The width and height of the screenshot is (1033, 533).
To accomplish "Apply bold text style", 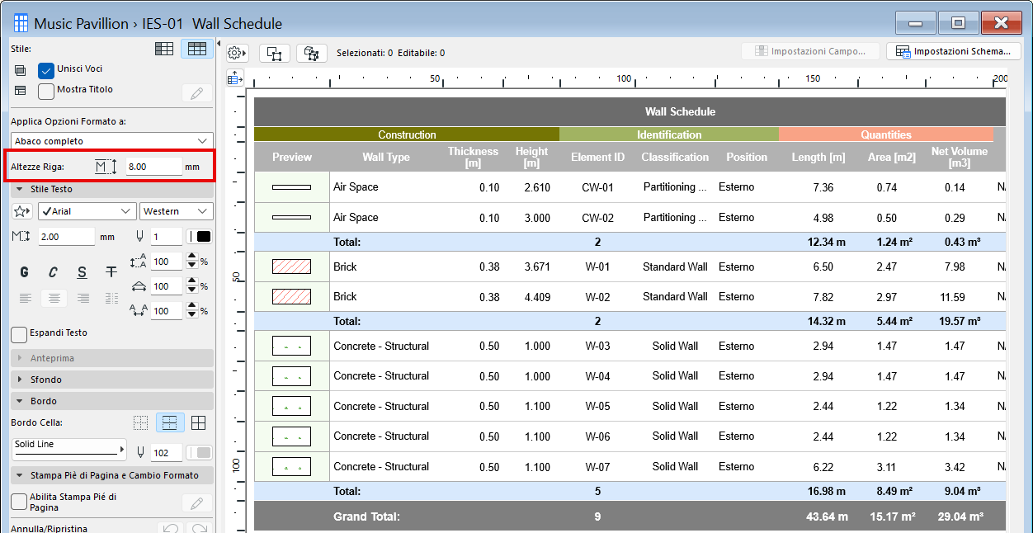I will point(24,272).
